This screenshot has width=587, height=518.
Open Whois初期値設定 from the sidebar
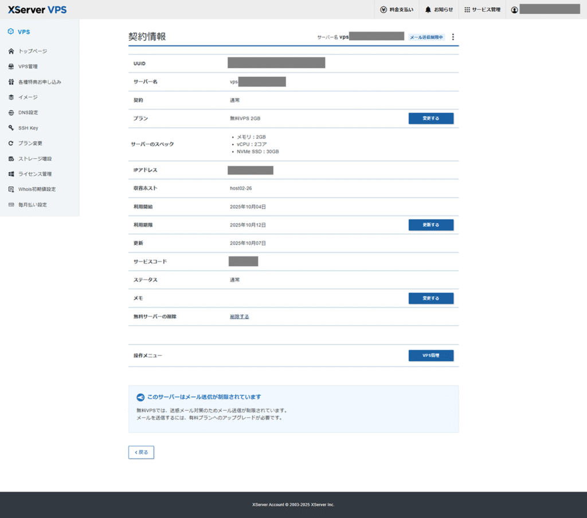click(x=37, y=189)
